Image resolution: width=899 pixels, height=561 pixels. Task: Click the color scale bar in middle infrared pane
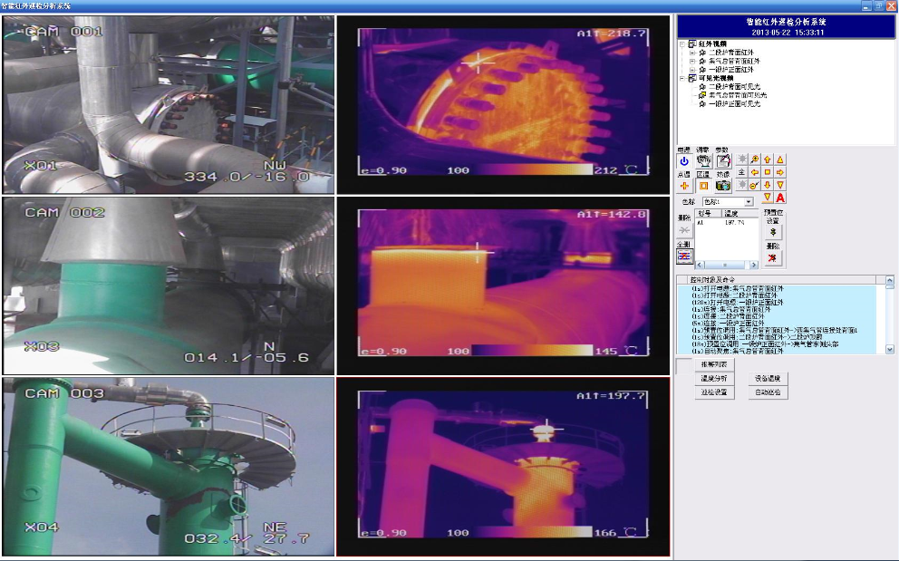coord(533,351)
